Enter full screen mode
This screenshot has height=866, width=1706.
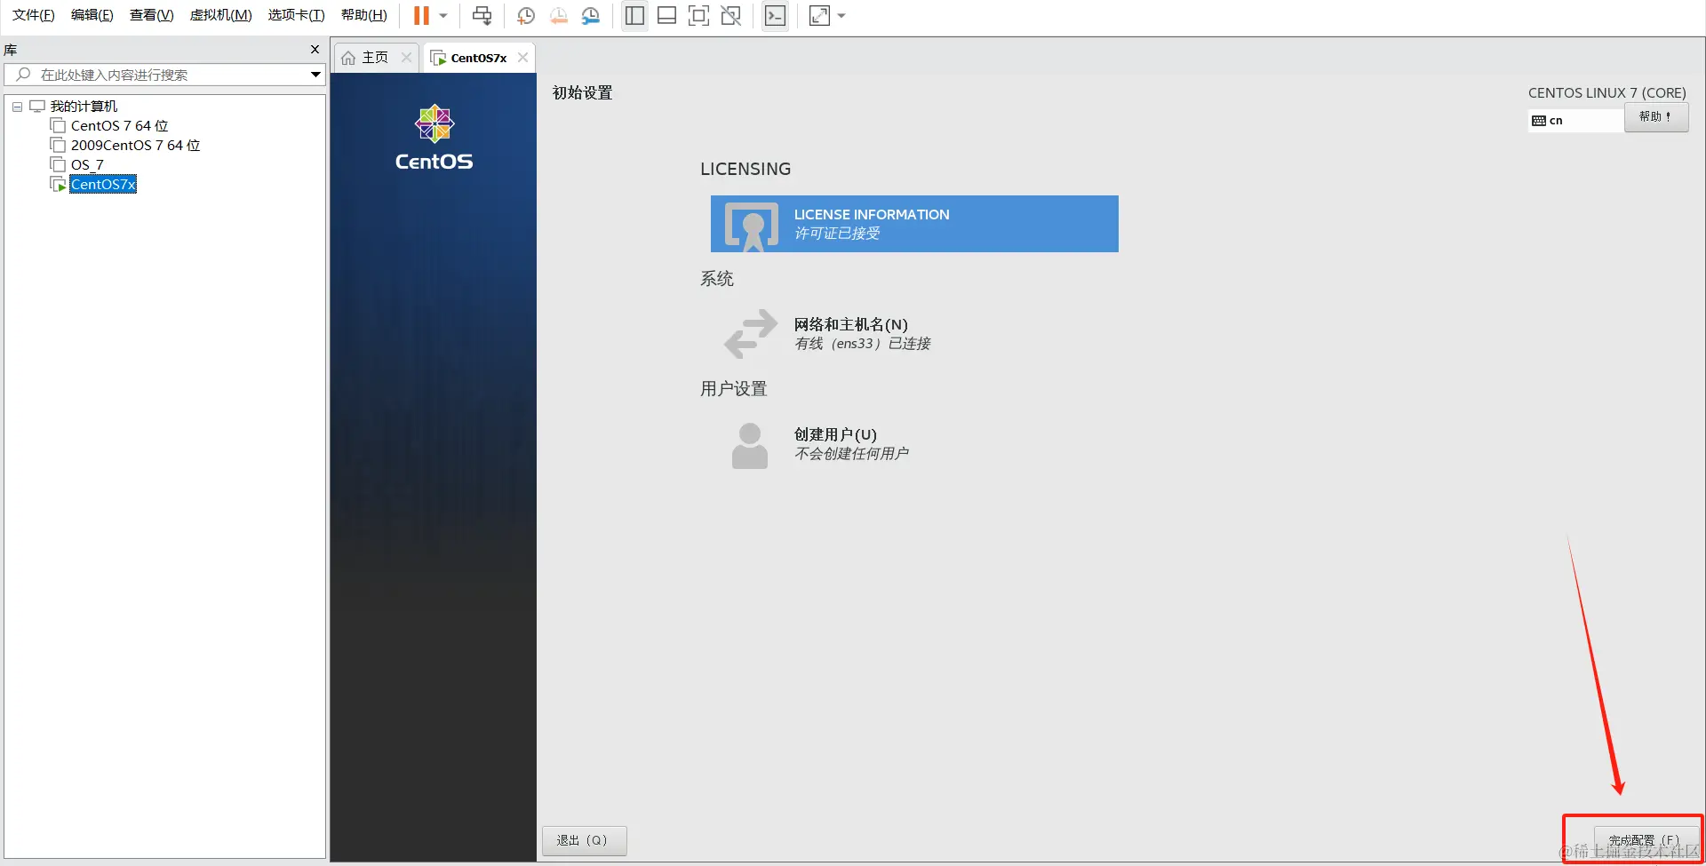[698, 15]
